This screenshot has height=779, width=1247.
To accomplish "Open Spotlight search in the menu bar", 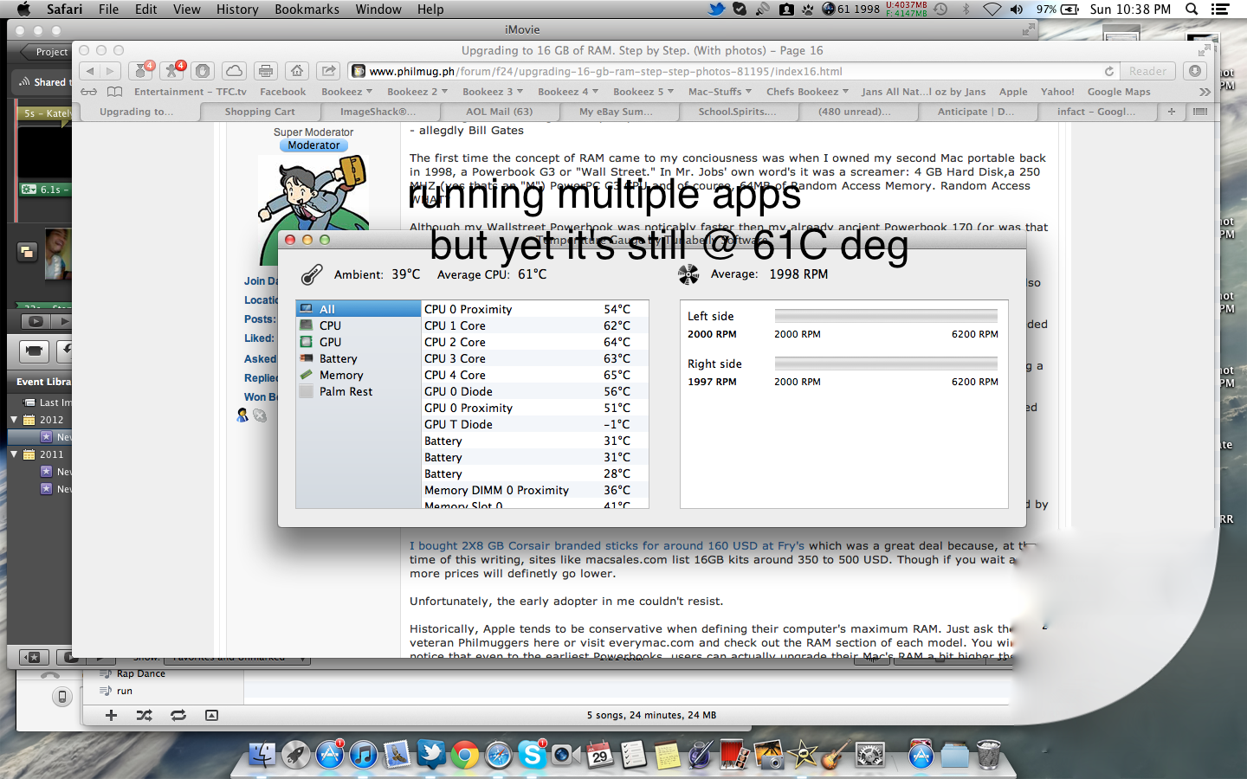I will (1192, 10).
